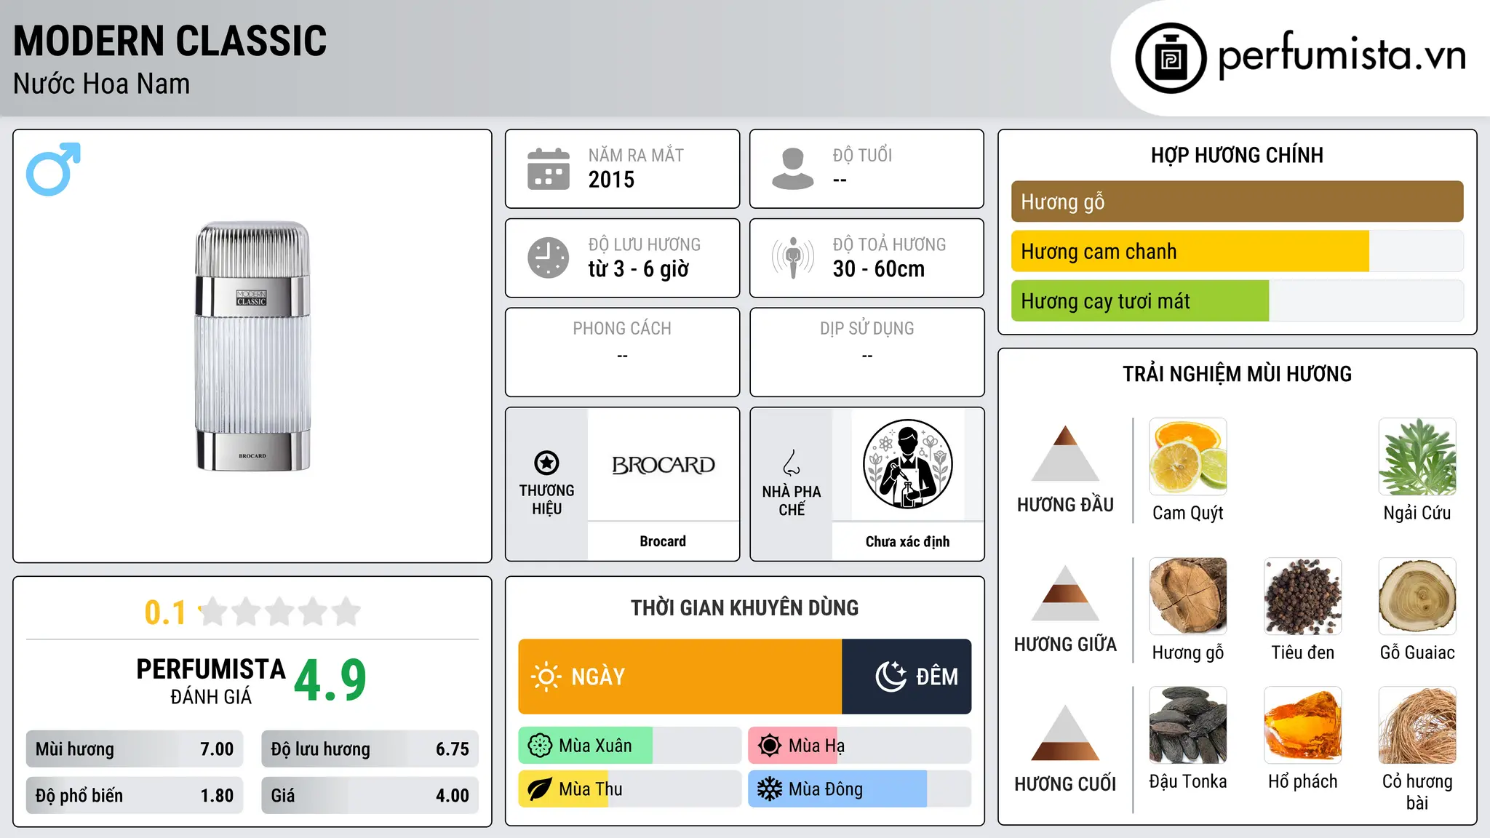
Task: Click the Mùa Đông season bar
Action: (x=859, y=789)
